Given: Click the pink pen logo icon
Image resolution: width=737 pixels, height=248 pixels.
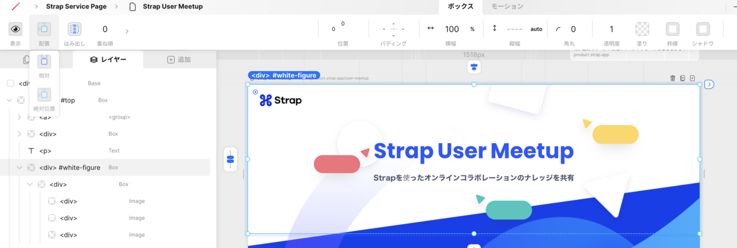Looking at the screenshot, I should 15,7.
